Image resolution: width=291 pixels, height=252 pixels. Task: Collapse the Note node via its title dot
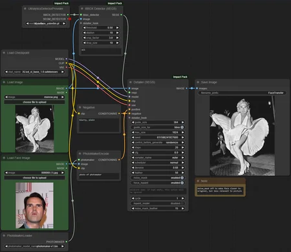coord(198,181)
